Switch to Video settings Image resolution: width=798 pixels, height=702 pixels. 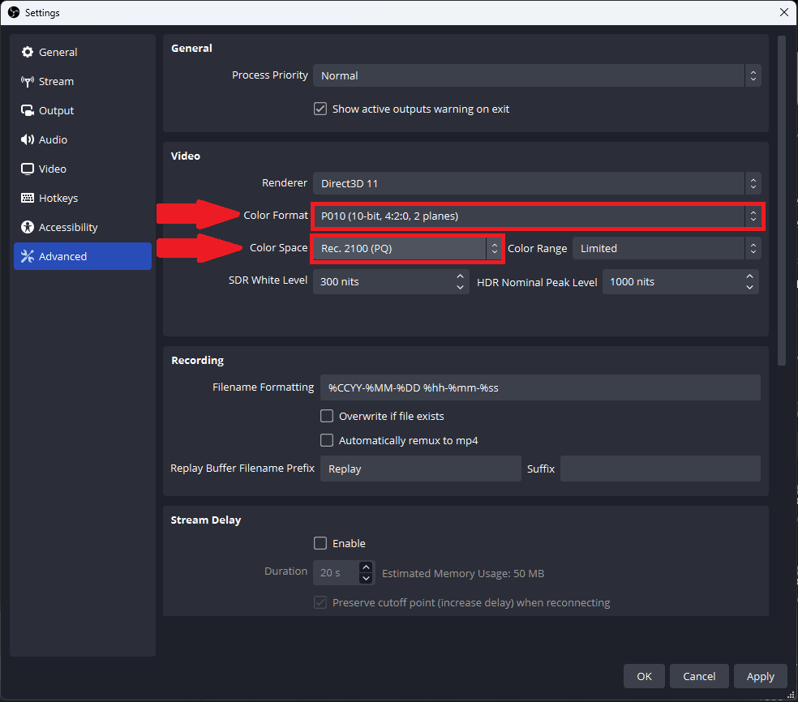click(x=83, y=169)
